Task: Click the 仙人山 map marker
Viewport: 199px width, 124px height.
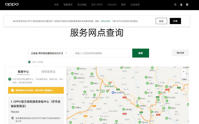Action: pyautogui.click(x=85, y=92)
